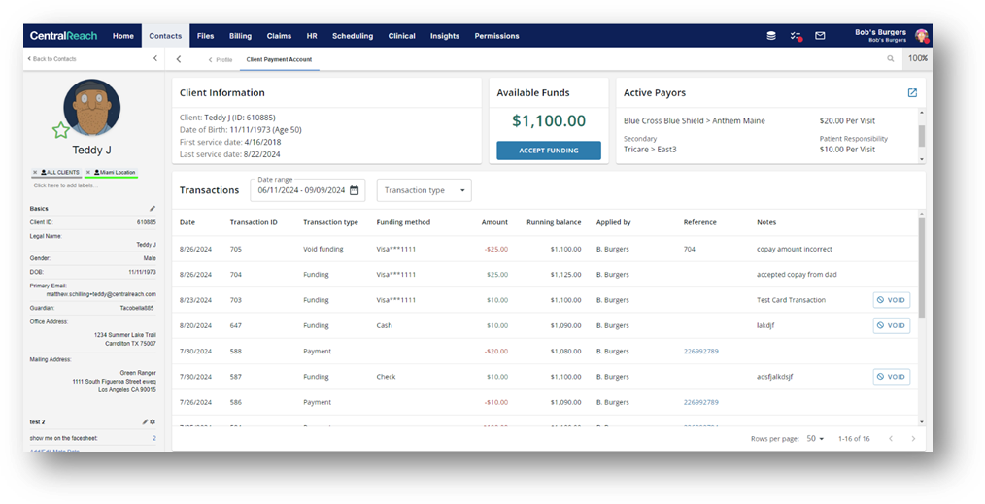
Task: Remove the ALL CLIENTS label
Action: (35, 172)
